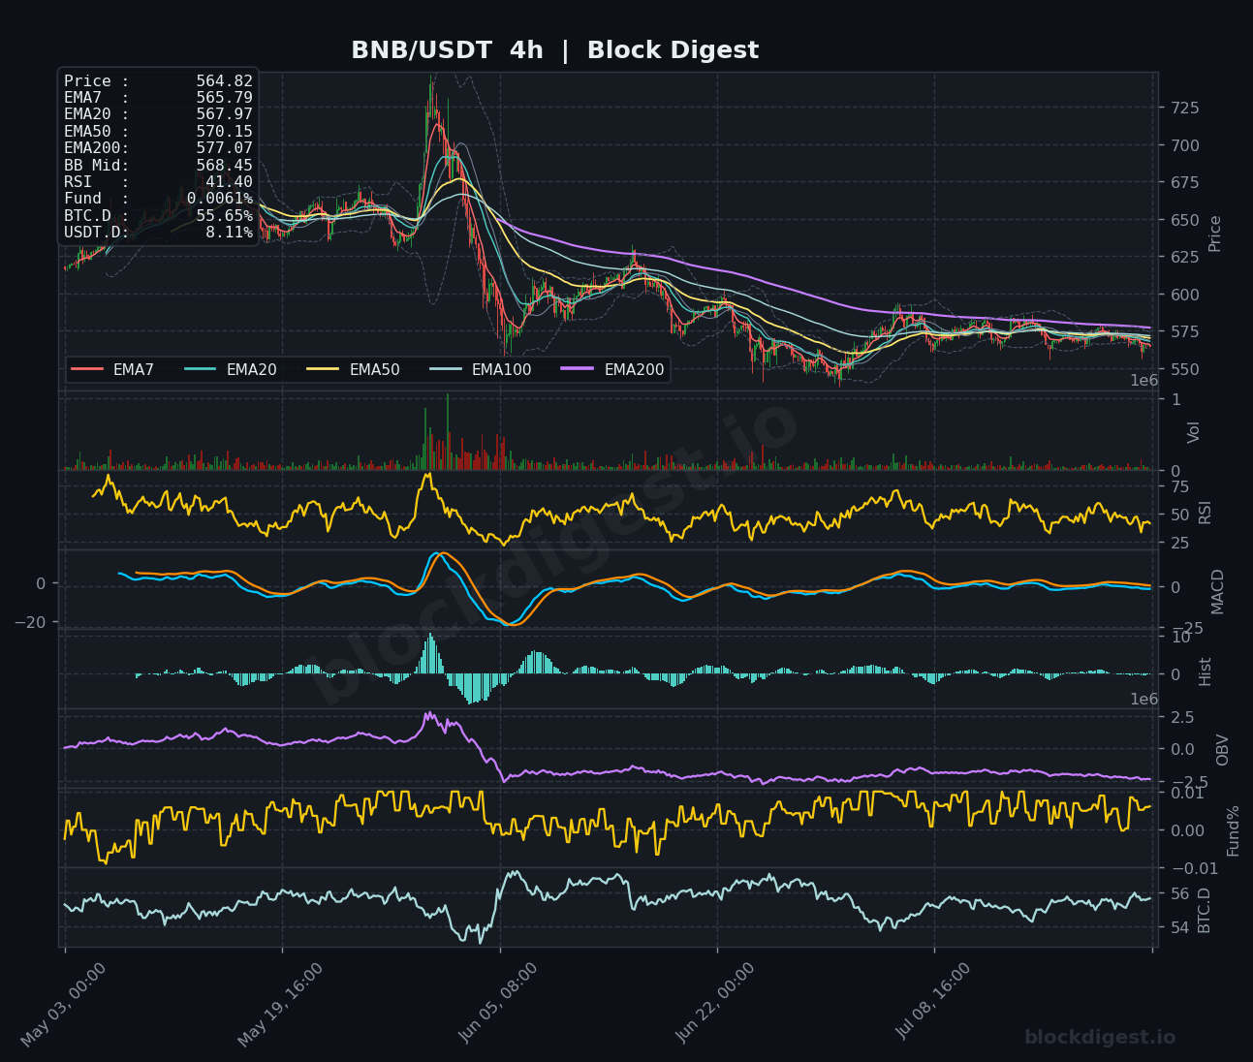Click the 'BB Mid: 568.45' readout

pos(158,165)
